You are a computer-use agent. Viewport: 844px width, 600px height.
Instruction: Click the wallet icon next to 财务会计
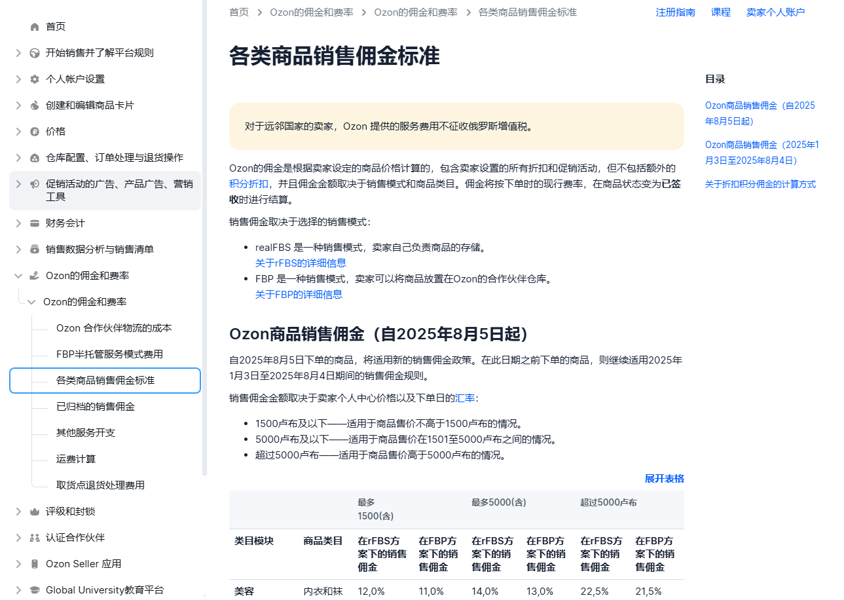click(35, 223)
